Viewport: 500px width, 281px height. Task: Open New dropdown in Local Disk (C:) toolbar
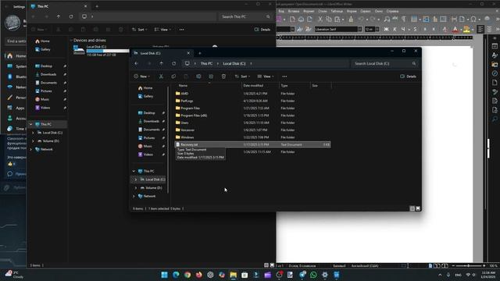coord(141,76)
